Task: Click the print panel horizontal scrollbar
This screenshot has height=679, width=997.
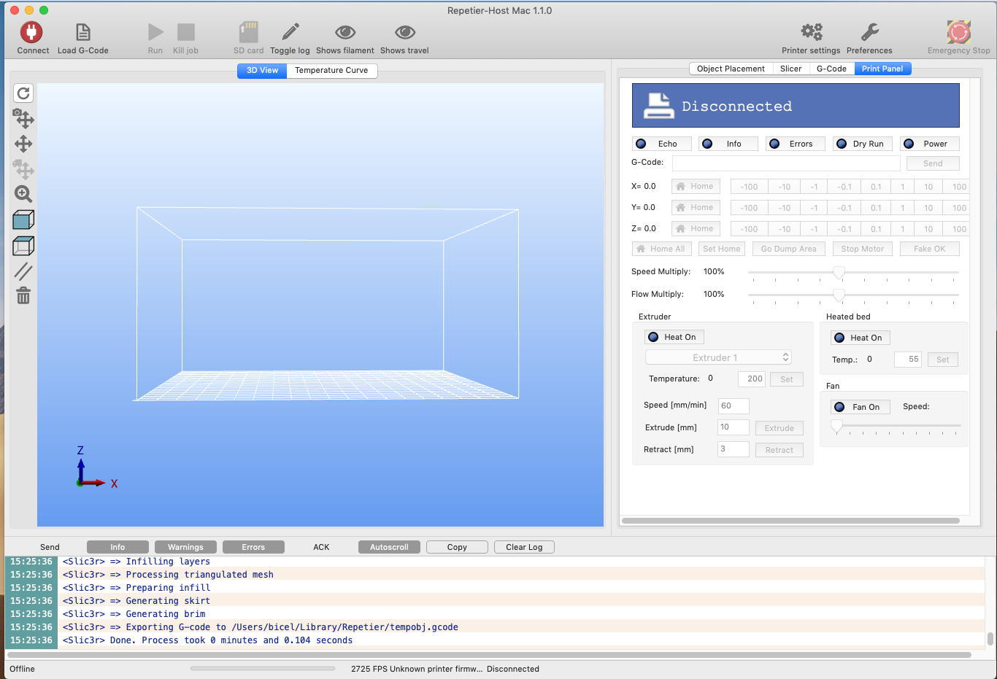Action: 790,521
